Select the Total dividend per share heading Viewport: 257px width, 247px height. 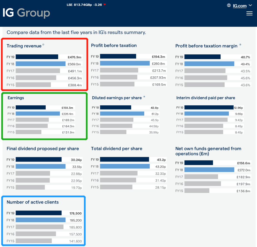coord(117,149)
